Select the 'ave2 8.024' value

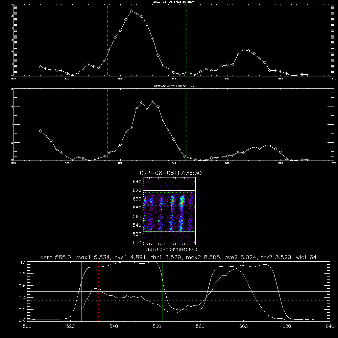241,257
